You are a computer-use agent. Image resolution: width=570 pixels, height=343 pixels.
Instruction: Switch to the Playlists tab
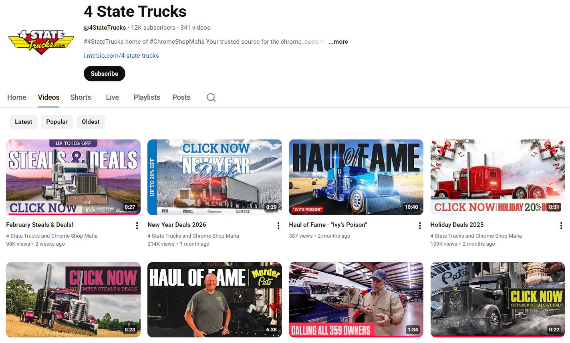[x=147, y=97]
